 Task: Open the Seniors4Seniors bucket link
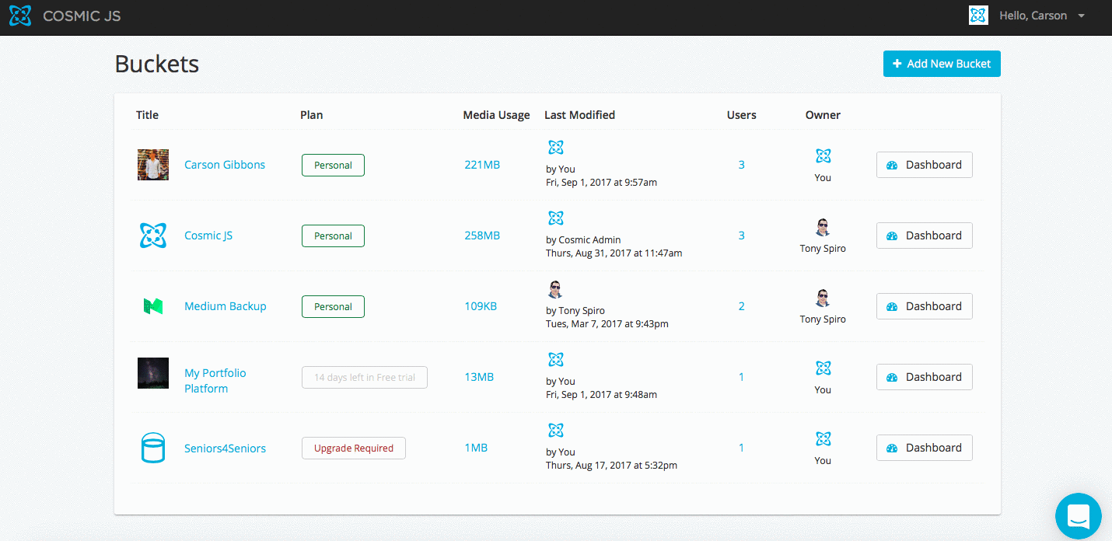coord(226,449)
